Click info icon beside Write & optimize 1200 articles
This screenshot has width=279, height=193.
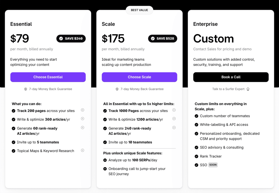pos(174,119)
